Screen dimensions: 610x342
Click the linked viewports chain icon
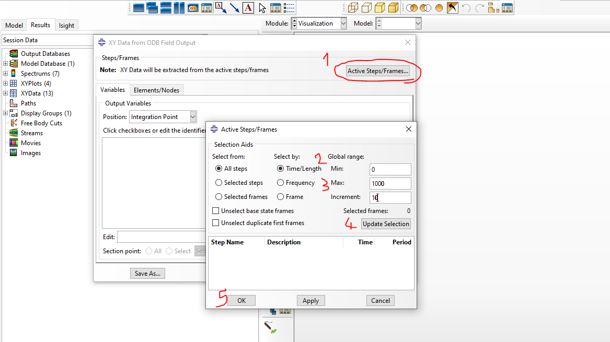[x=193, y=8]
